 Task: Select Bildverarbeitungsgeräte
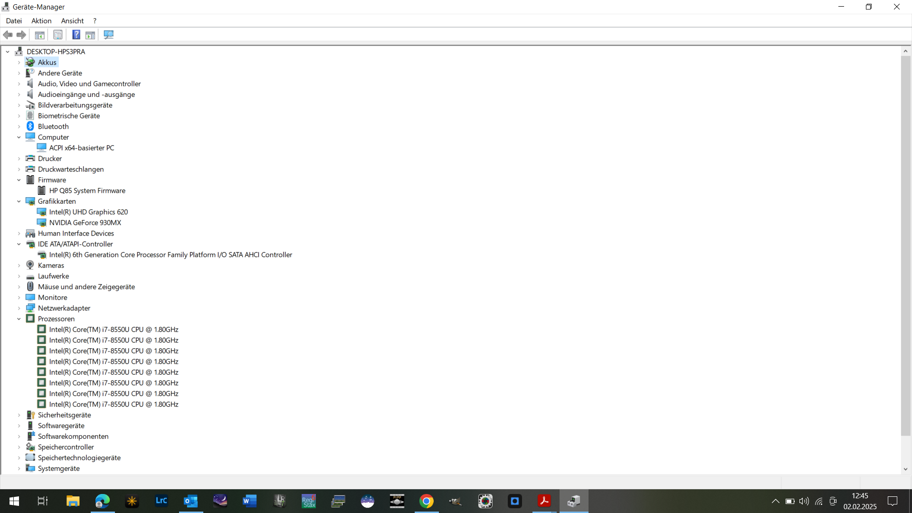pos(75,105)
